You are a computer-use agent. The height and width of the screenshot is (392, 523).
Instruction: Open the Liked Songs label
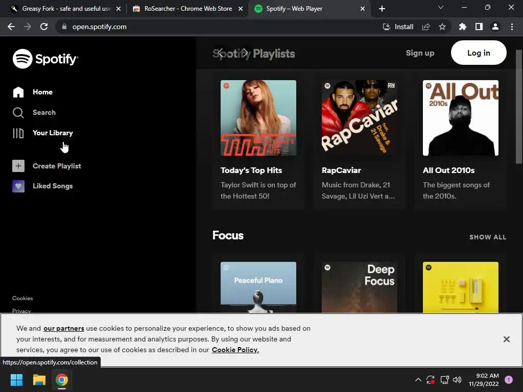(x=53, y=186)
